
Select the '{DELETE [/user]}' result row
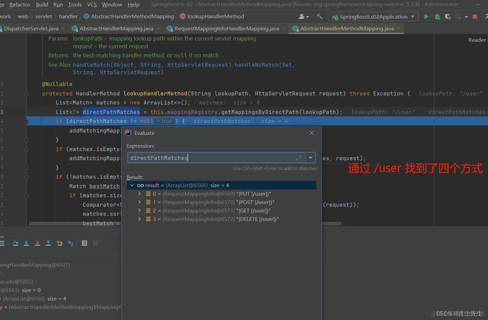pyautogui.click(x=222, y=219)
